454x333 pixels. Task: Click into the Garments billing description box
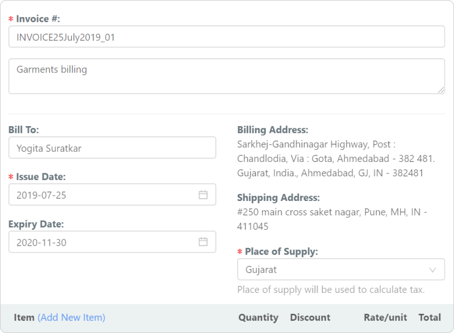tap(226, 76)
